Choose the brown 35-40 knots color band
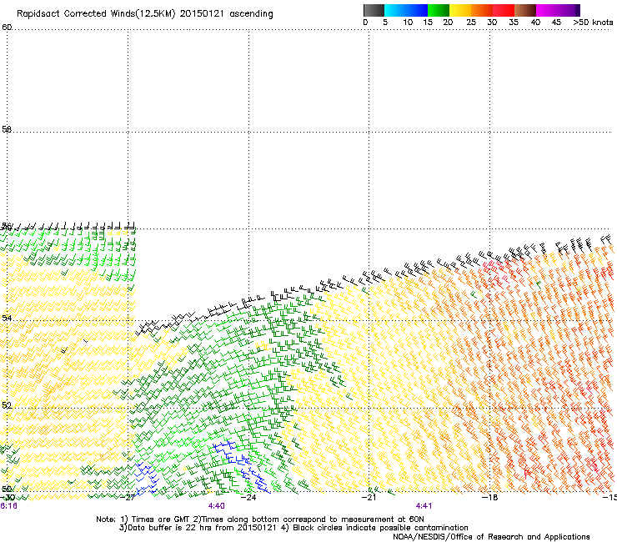The height and width of the screenshot is (542, 617). pyautogui.click(x=525, y=10)
